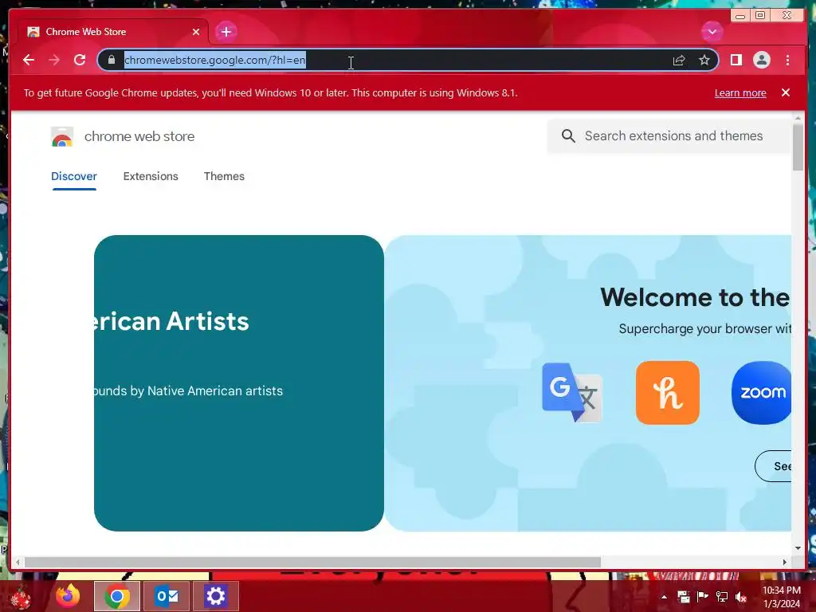Click the browser back arrow
The width and height of the screenshot is (816, 612).
[x=29, y=60]
